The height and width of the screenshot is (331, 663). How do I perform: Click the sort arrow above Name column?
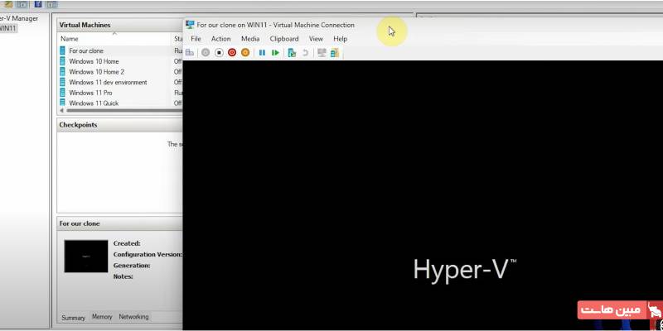tap(114, 33)
